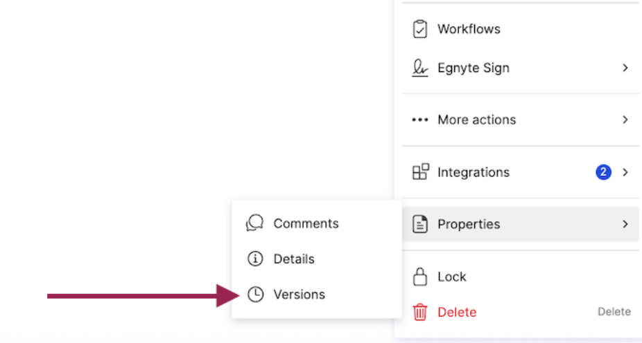Select Versions from the Properties submenu

tap(299, 295)
